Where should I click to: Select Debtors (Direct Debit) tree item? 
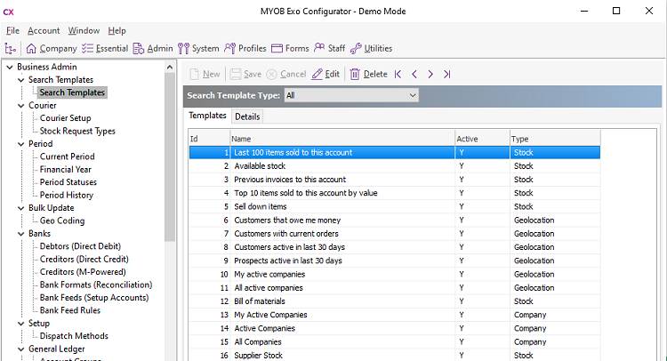tap(80, 246)
